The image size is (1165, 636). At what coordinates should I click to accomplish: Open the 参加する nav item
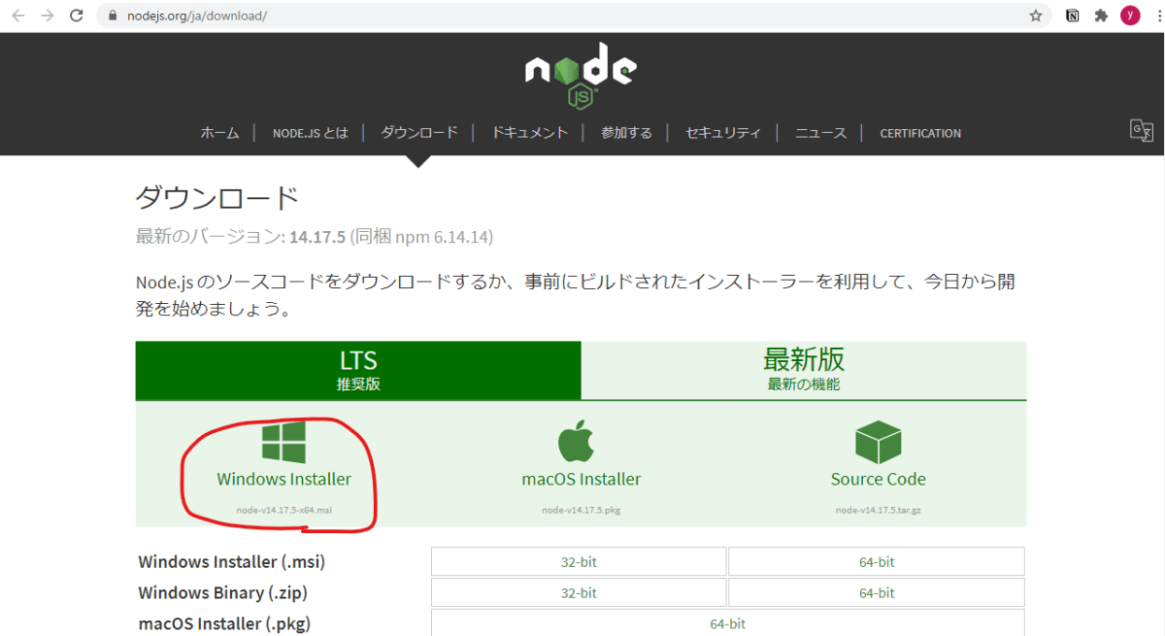[626, 133]
